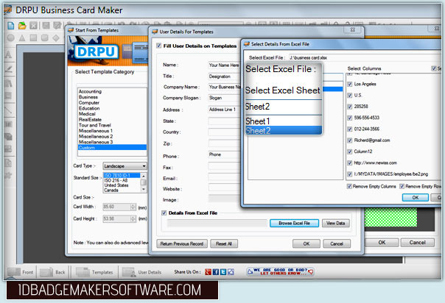Click the Reset All button

224,244
